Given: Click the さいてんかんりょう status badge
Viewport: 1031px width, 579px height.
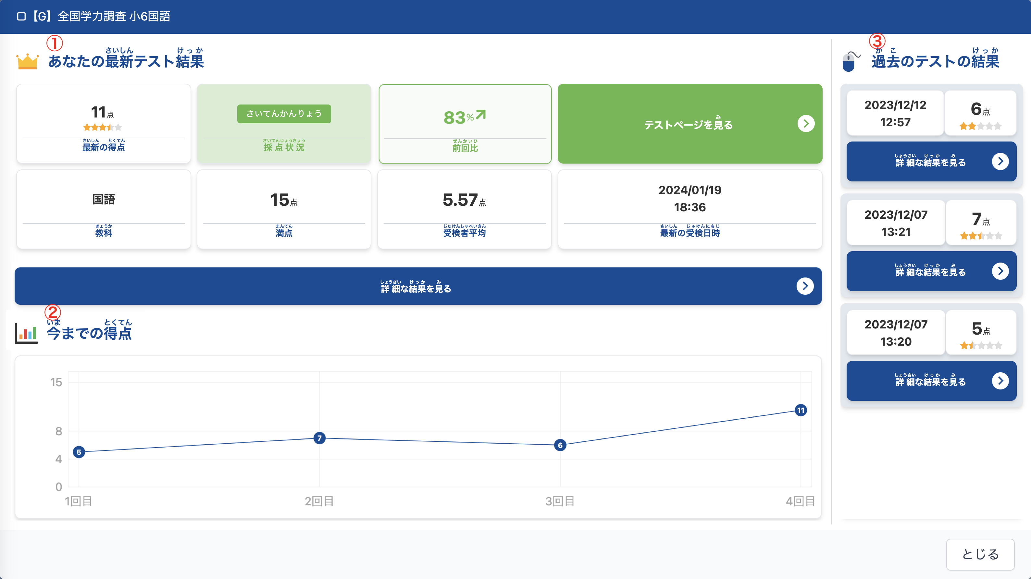Looking at the screenshot, I should tap(284, 114).
